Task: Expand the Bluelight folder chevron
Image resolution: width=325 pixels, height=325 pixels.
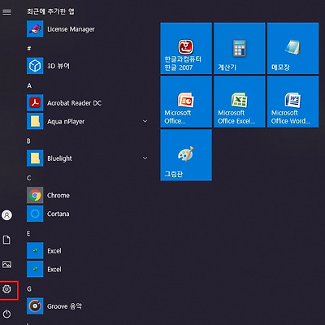Action: click(x=145, y=158)
